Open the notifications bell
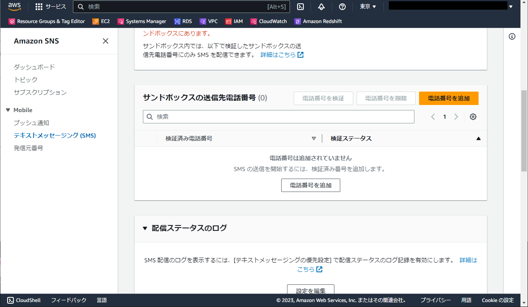The height and width of the screenshot is (307, 528). [321, 6]
